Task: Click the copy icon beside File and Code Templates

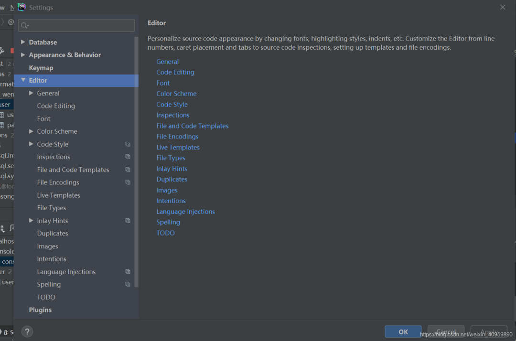Action: coord(128,170)
